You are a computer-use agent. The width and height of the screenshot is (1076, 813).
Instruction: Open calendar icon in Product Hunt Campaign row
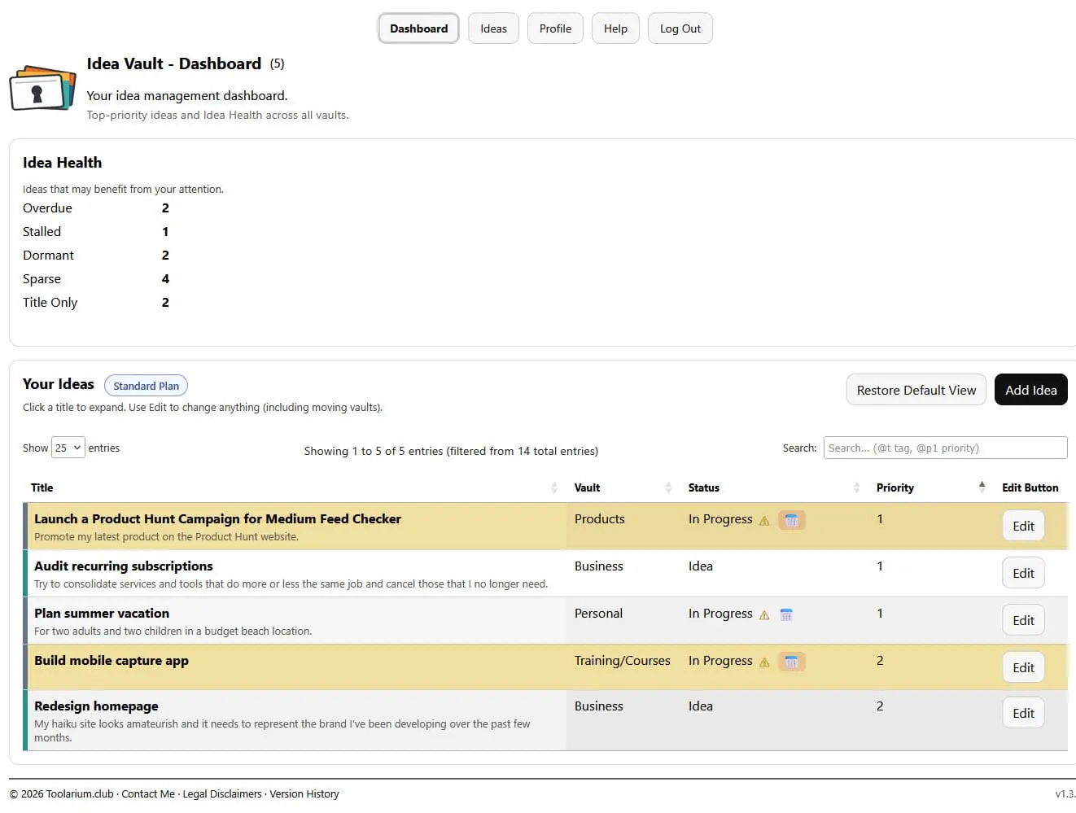click(791, 520)
